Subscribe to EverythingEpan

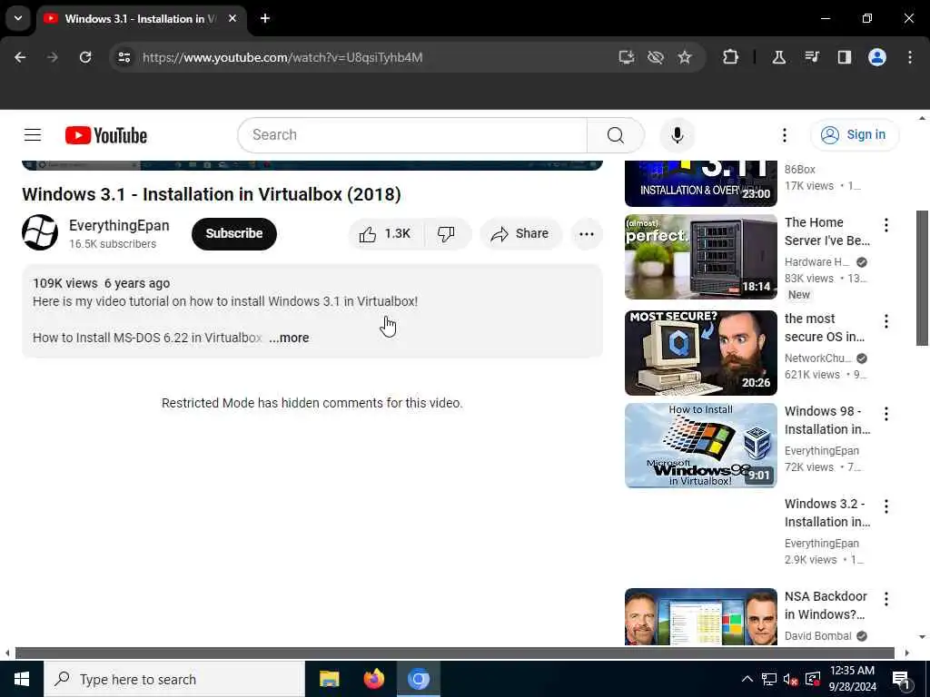click(234, 233)
